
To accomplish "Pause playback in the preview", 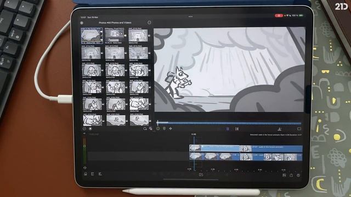I will tap(228, 129).
